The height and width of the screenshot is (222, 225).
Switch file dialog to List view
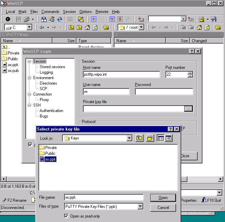click(x=161, y=138)
